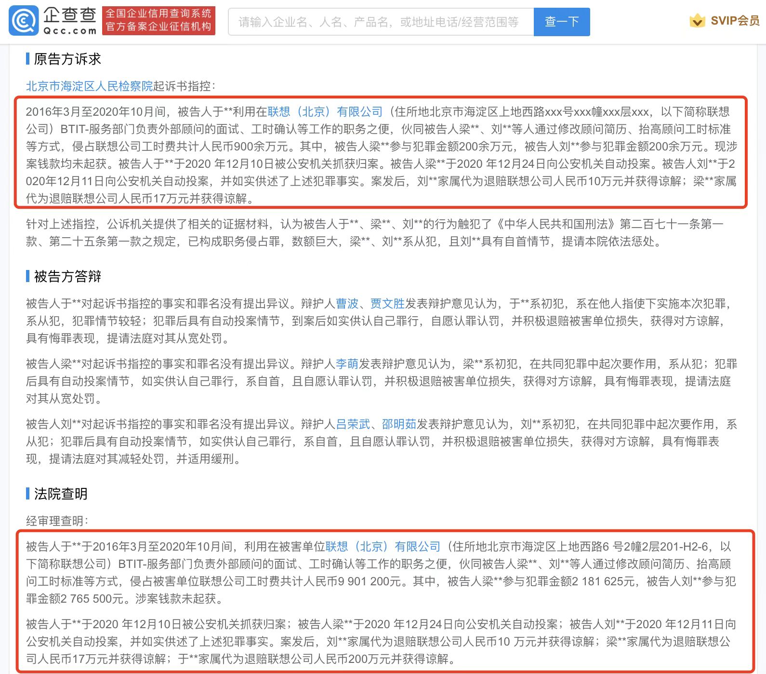Click the 原告方诉求 section heading

67,59
